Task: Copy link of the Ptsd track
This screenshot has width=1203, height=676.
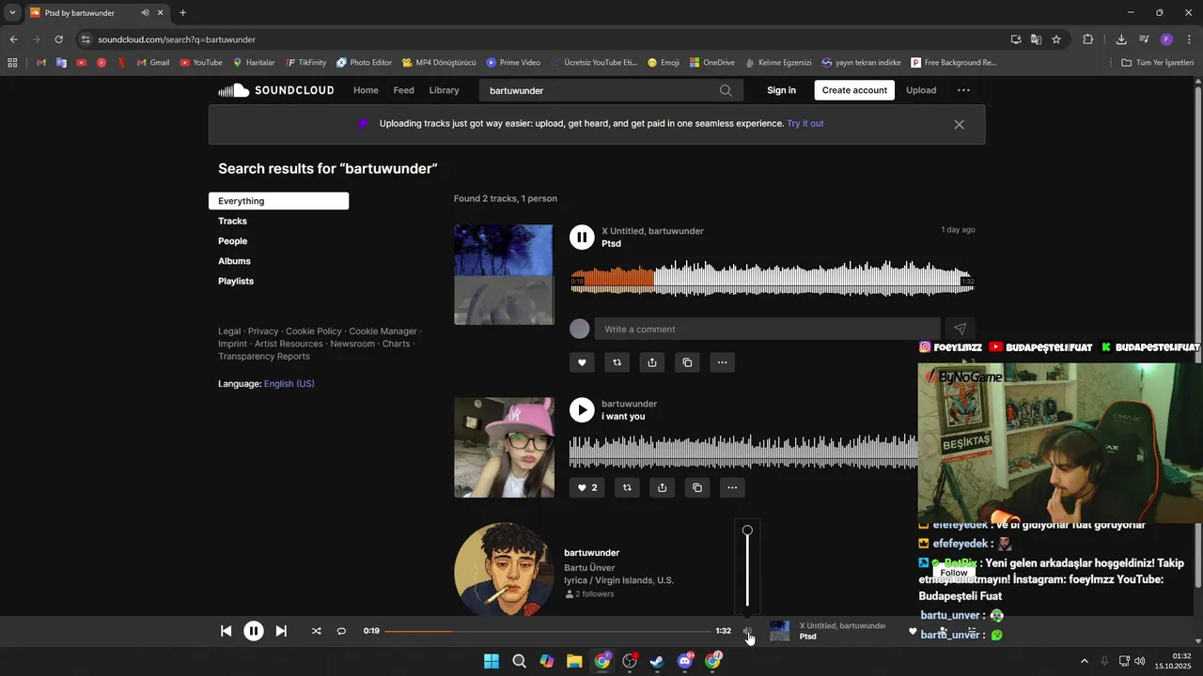Action: coord(687,362)
